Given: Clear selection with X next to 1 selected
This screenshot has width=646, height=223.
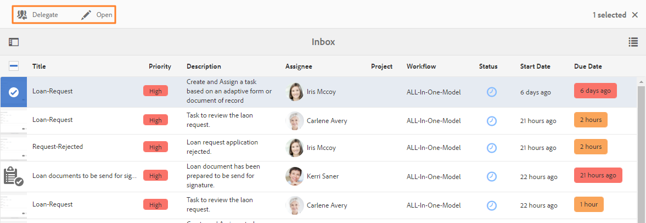Looking at the screenshot, I should (x=635, y=15).
